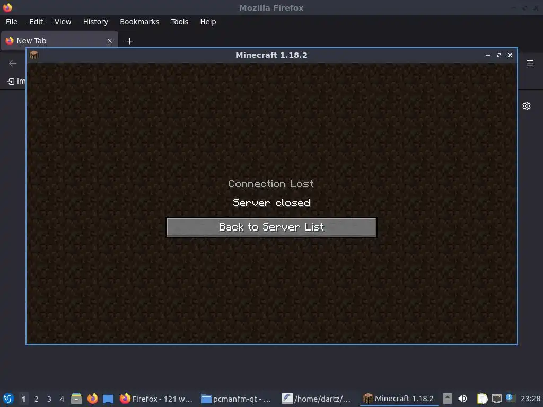This screenshot has width=543, height=407.
Task: Open the Edit menu in Firefox
Action: click(x=36, y=22)
